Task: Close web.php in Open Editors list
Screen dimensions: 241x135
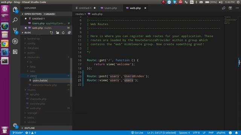Action: pos(26,28)
